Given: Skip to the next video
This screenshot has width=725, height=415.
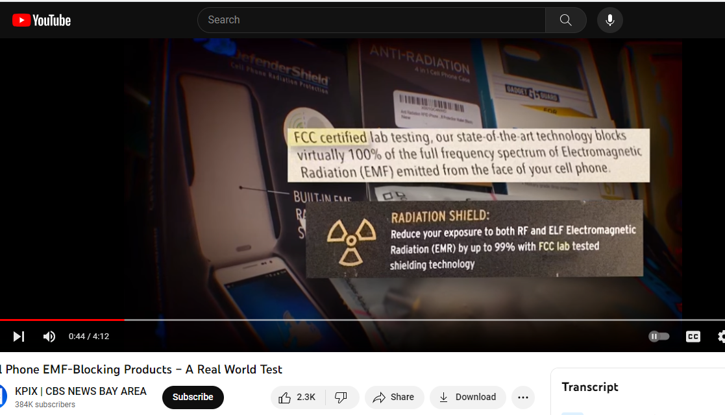Looking at the screenshot, I should [18, 337].
